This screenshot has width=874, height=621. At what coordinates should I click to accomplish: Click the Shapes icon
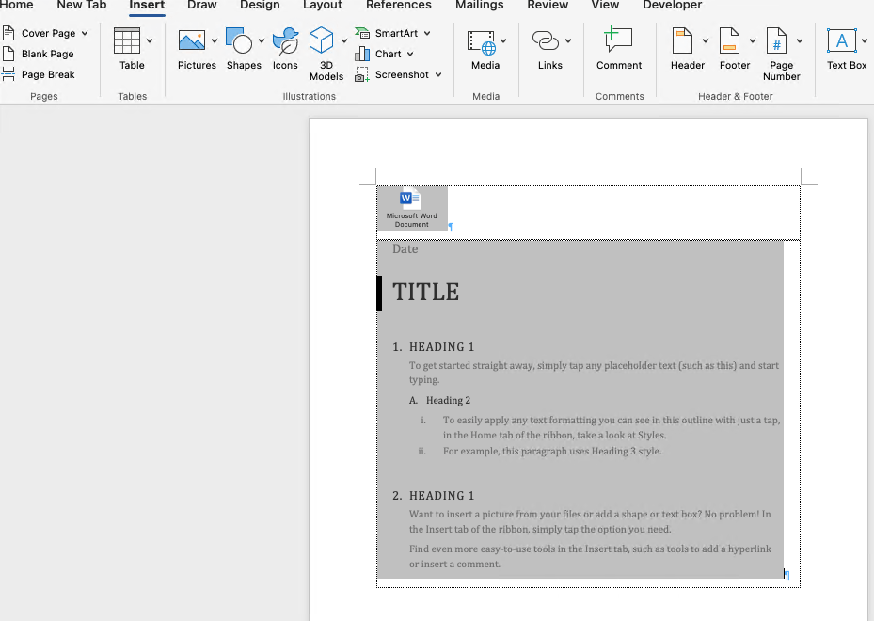click(x=239, y=40)
